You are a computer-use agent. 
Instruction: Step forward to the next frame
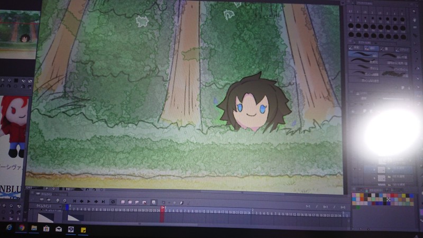(x=96, y=202)
